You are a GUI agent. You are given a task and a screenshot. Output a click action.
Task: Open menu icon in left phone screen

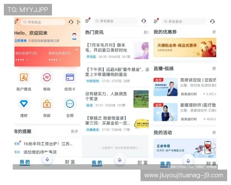coord(16,22)
